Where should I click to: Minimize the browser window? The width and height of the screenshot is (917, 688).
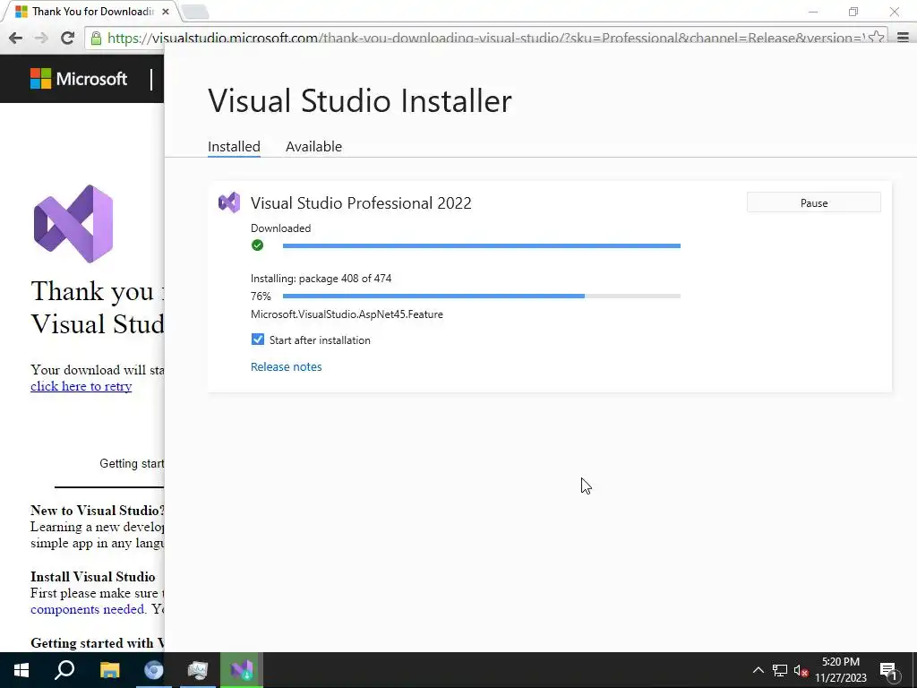click(813, 11)
